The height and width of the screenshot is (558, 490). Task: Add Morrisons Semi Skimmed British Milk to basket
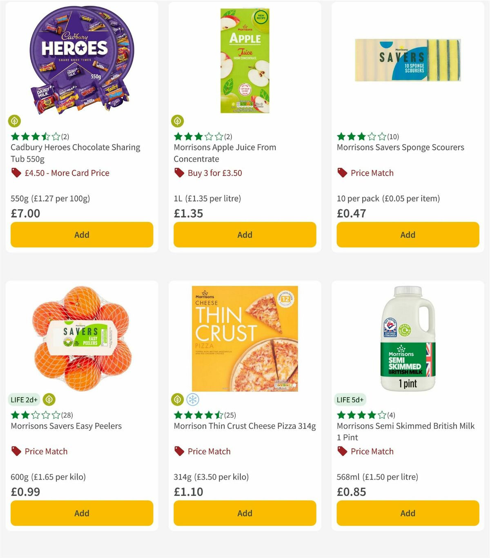point(408,513)
